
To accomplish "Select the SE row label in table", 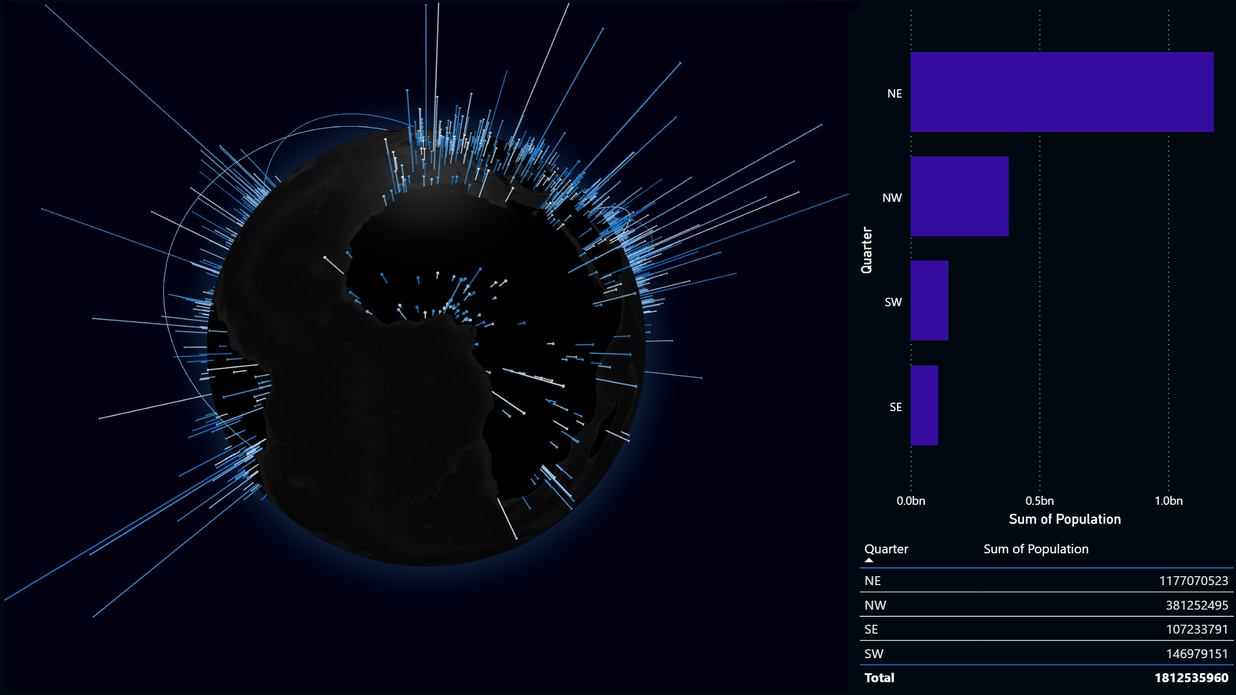I will tap(871, 629).
